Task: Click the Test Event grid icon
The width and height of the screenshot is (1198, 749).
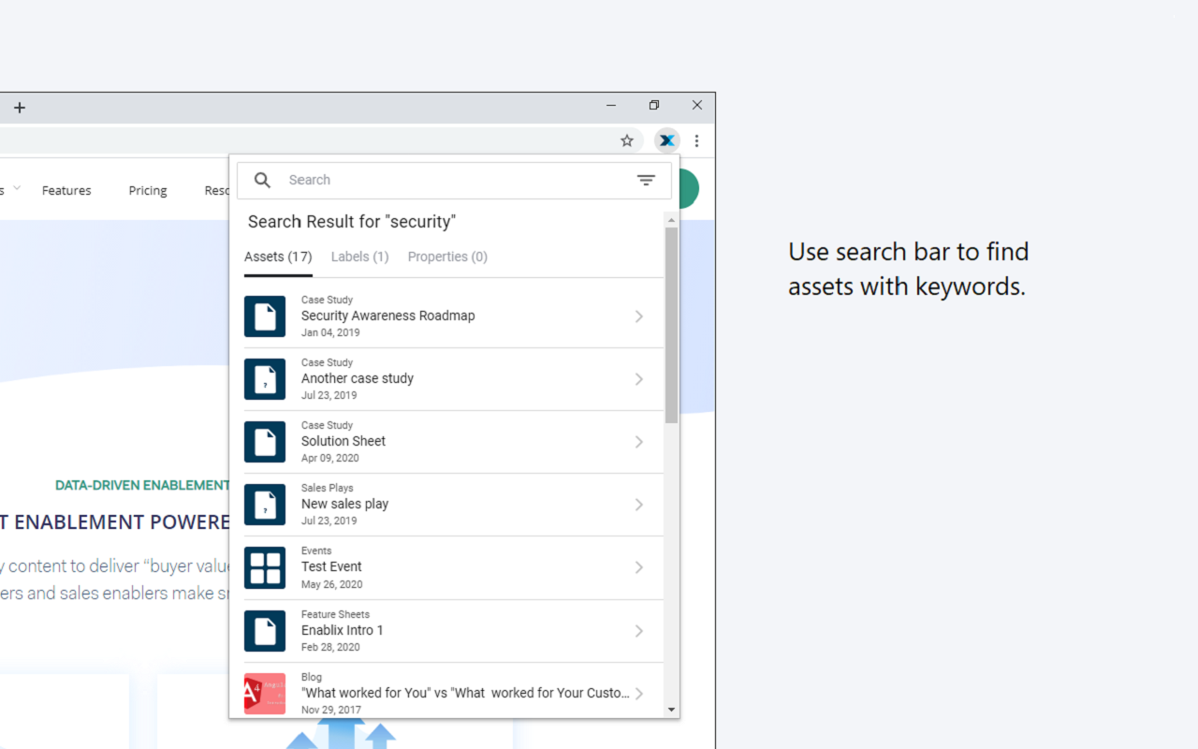Action: (x=265, y=567)
